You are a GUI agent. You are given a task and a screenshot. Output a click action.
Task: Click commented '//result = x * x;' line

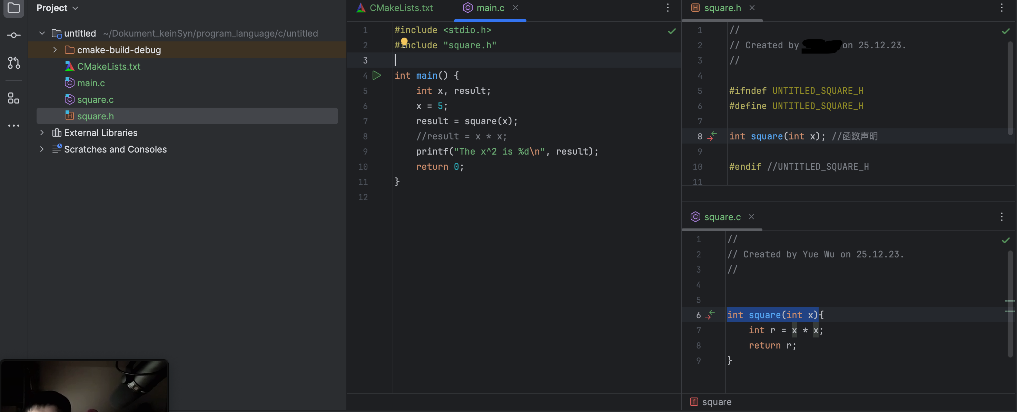pyautogui.click(x=461, y=136)
